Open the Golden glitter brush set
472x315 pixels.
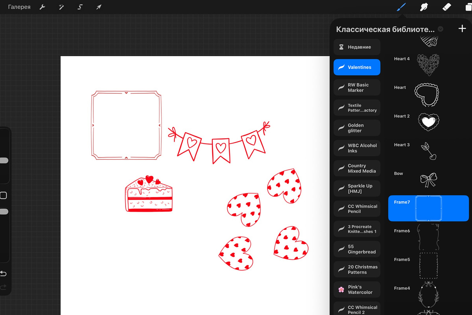pos(357,128)
